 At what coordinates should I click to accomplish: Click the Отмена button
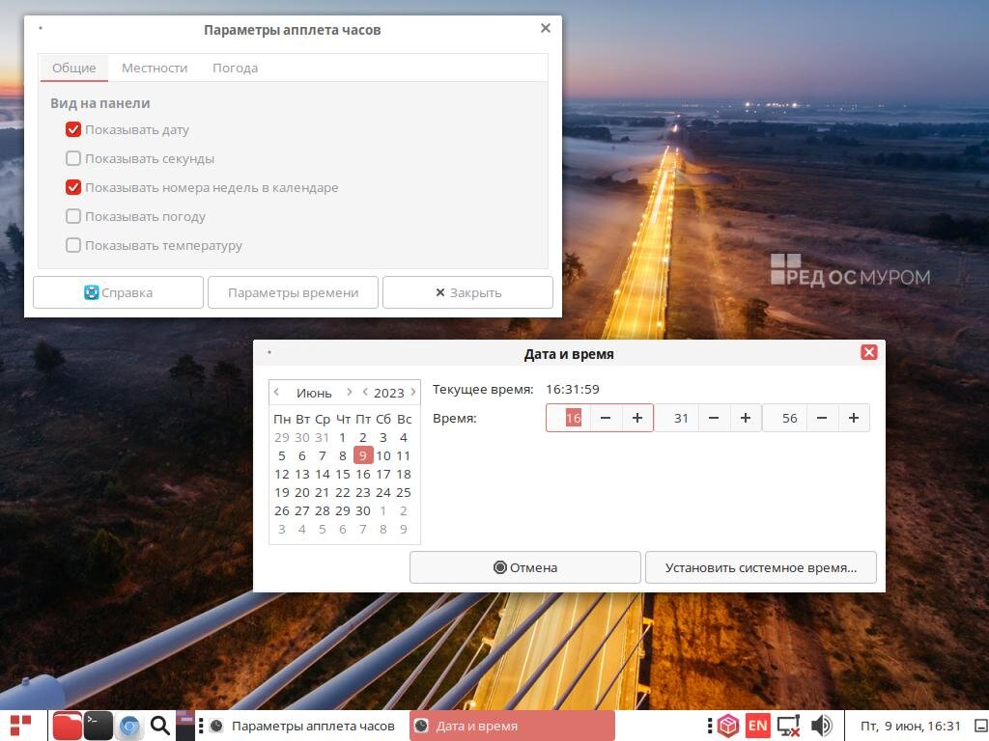525,567
